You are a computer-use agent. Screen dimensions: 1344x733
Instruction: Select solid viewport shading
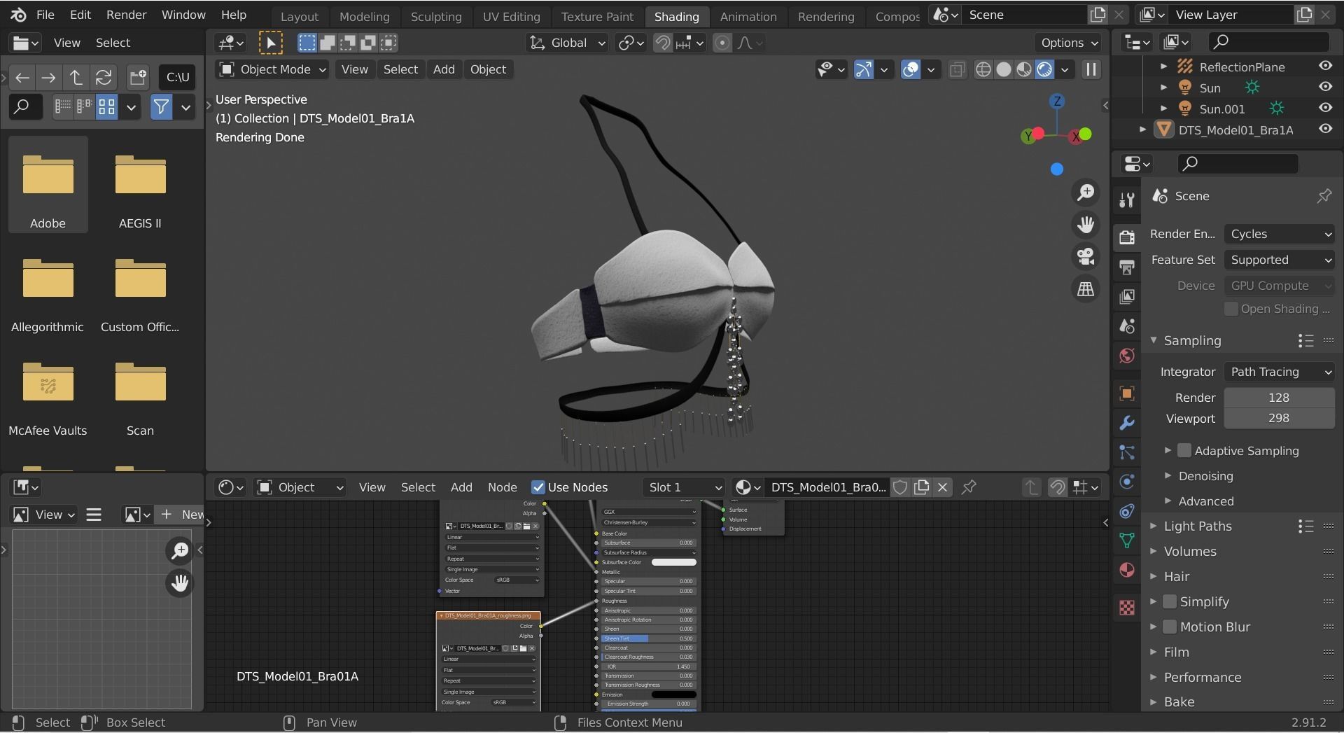pos(1003,69)
